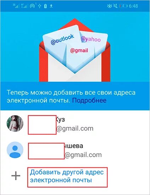Image resolution: width=150 pixels, height=195 pixels.
Task: Tap the battery saver status icon
Action: 45,6
